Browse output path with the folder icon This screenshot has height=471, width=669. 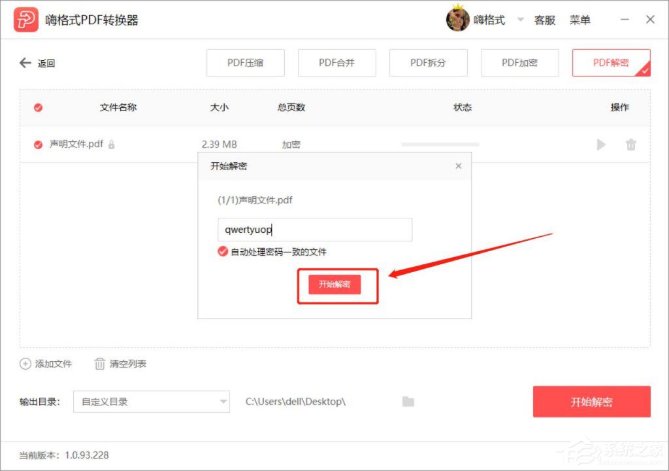click(408, 402)
